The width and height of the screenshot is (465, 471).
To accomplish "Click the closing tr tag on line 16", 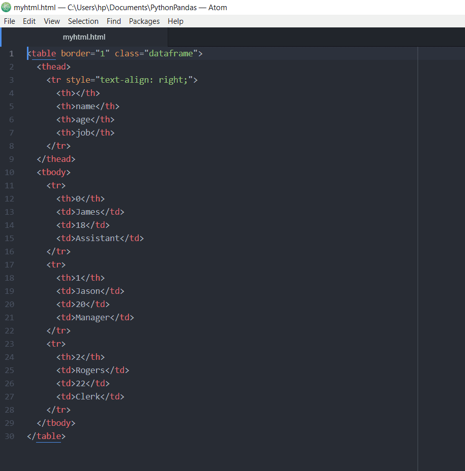I will point(58,251).
